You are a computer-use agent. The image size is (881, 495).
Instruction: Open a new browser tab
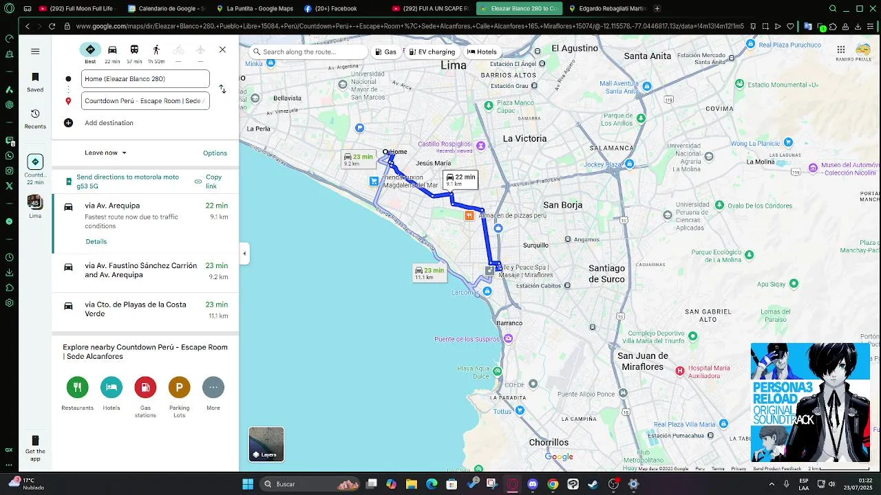657,8
